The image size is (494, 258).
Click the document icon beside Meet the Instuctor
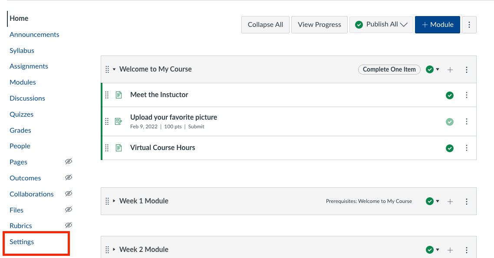(119, 95)
